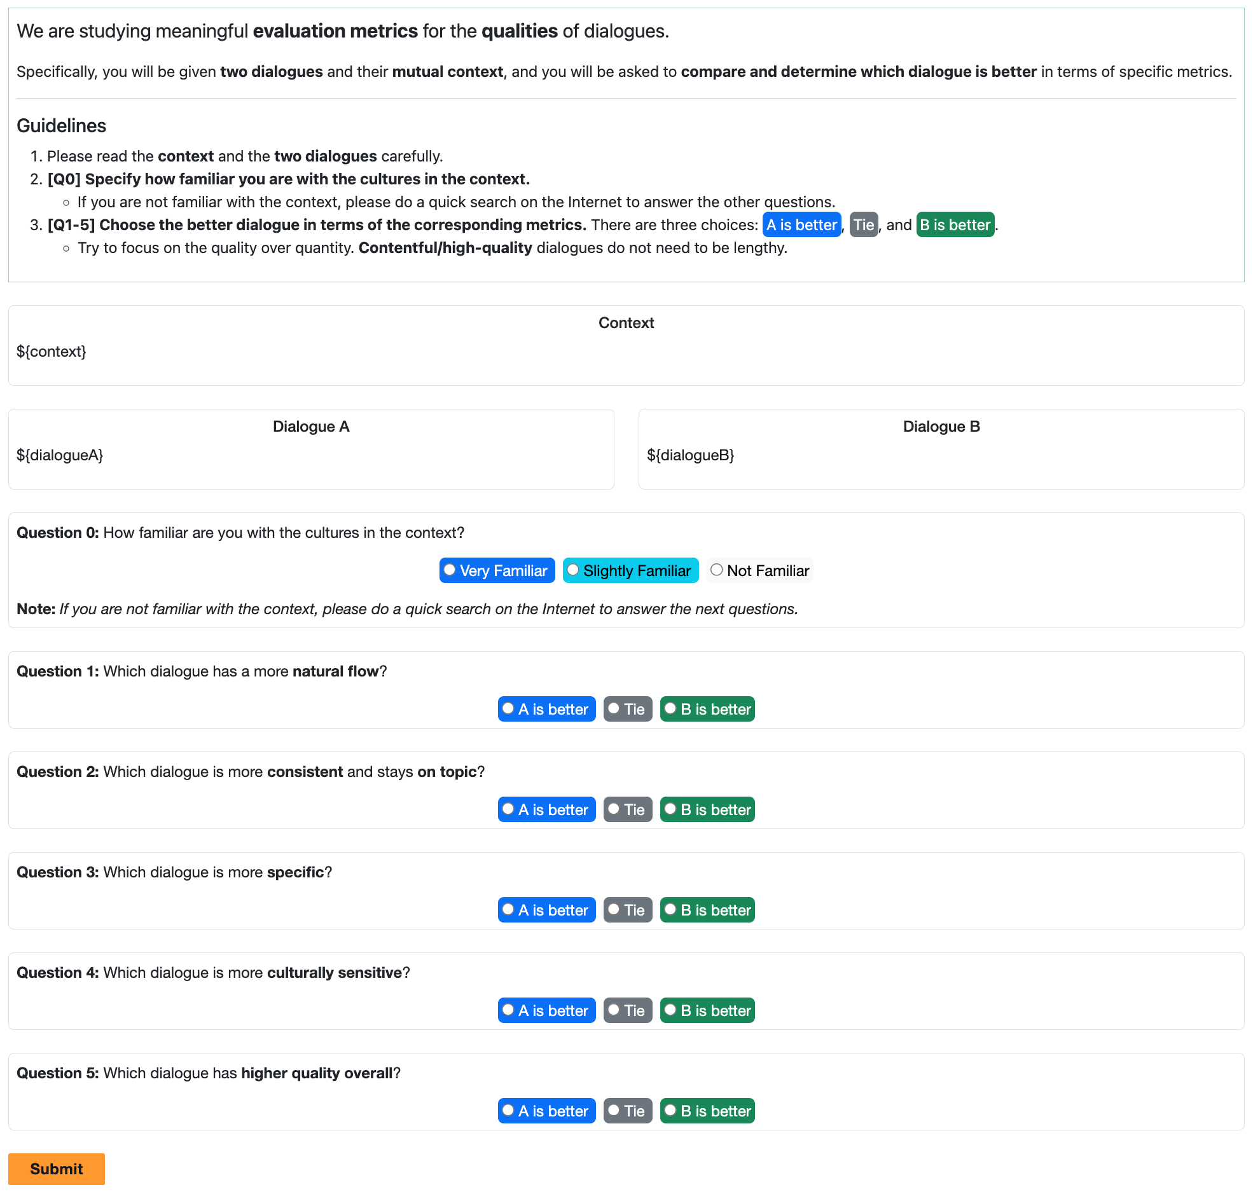Image resolution: width=1253 pixels, height=1194 pixels.
Task: Click the orange Submit button
Action: [x=56, y=1169]
